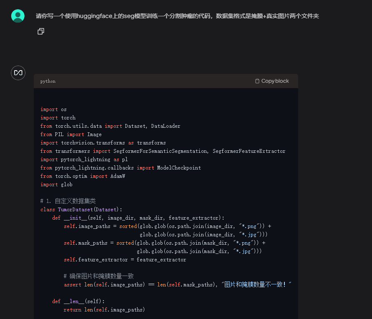Viewport: 372px width, 319px height.
Task: Click 'SegformerFeatureExtractor' in the import line
Action: click(x=249, y=151)
